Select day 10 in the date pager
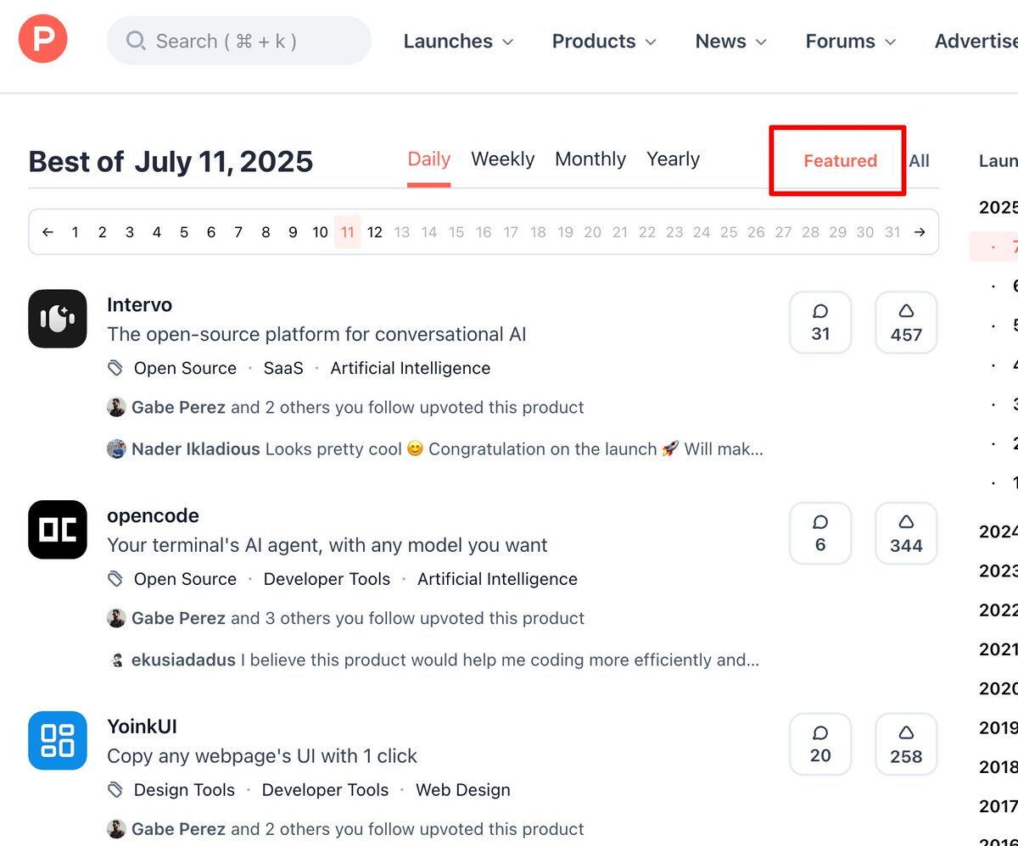The height and width of the screenshot is (846, 1018). (320, 232)
